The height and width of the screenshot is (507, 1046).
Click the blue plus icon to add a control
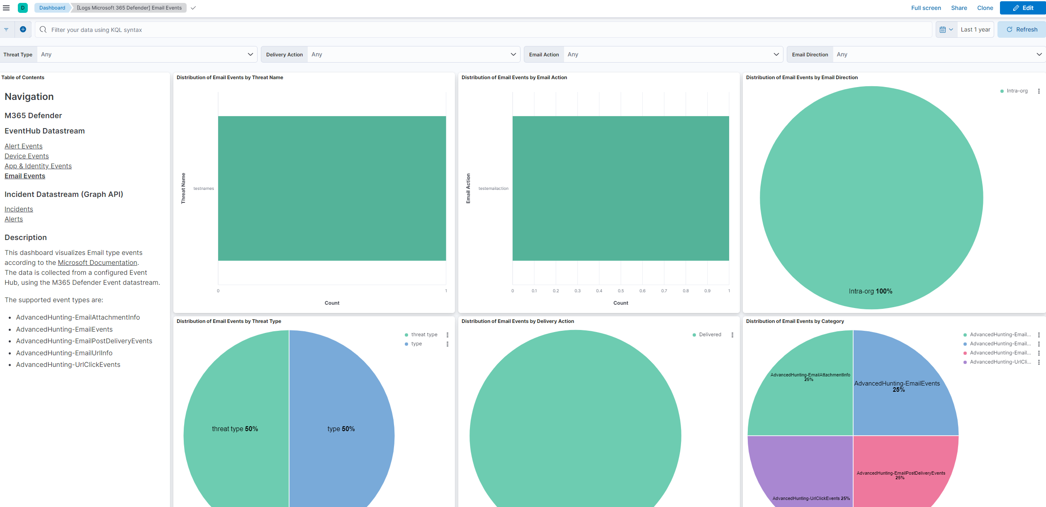click(23, 29)
